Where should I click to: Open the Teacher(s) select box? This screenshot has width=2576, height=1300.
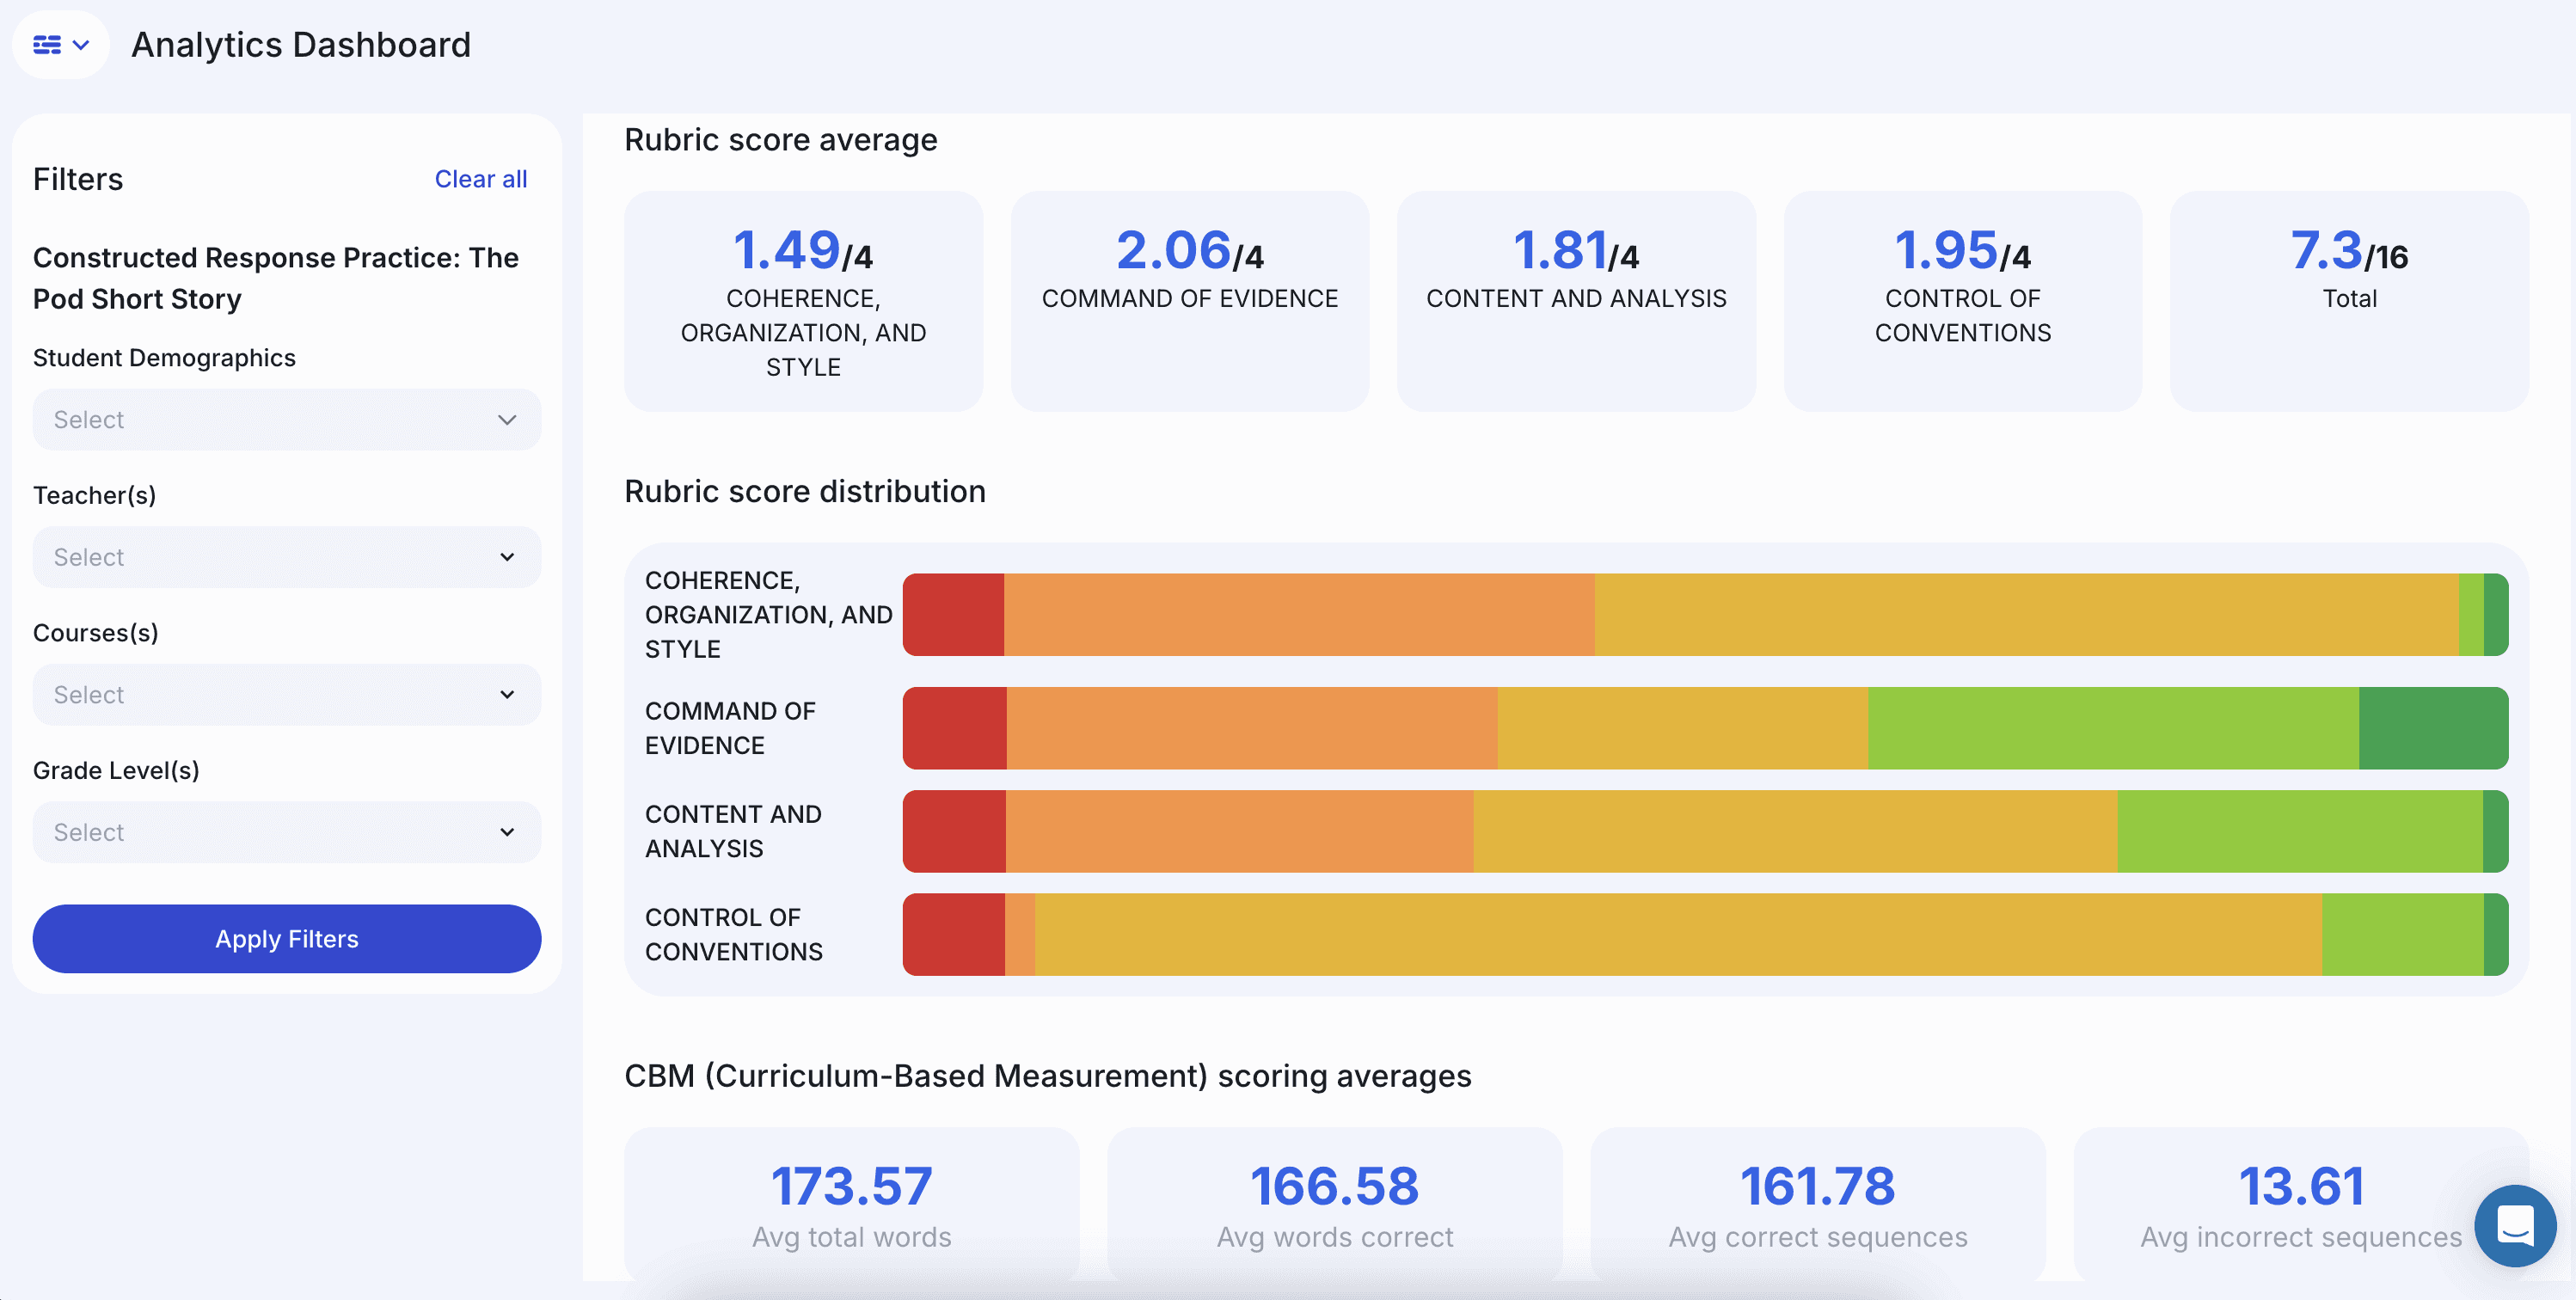coord(270,557)
